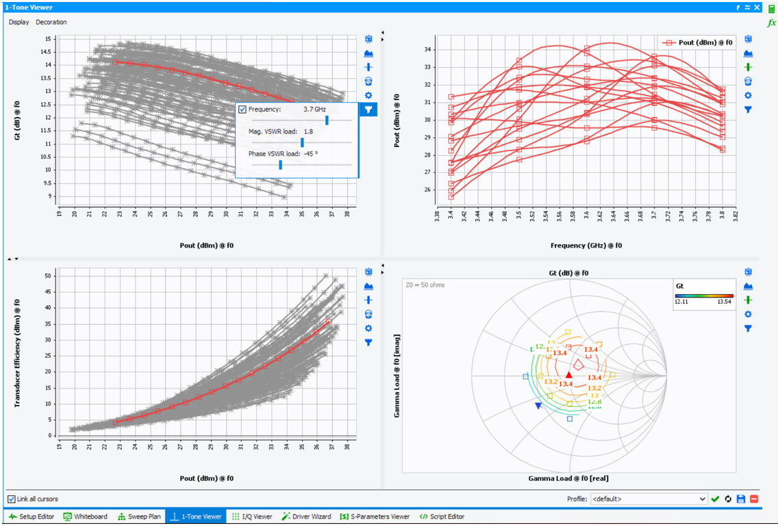Click the paint bucket icon beside Pout vs Frequency plot

click(x=749, y=81)
